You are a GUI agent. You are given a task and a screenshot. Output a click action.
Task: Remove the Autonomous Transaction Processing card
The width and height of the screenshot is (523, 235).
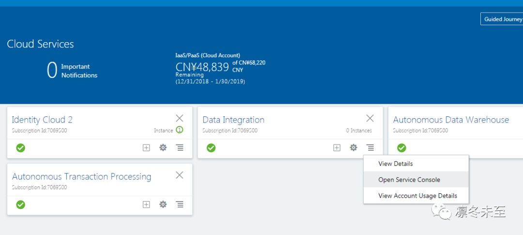pos(180,175)
